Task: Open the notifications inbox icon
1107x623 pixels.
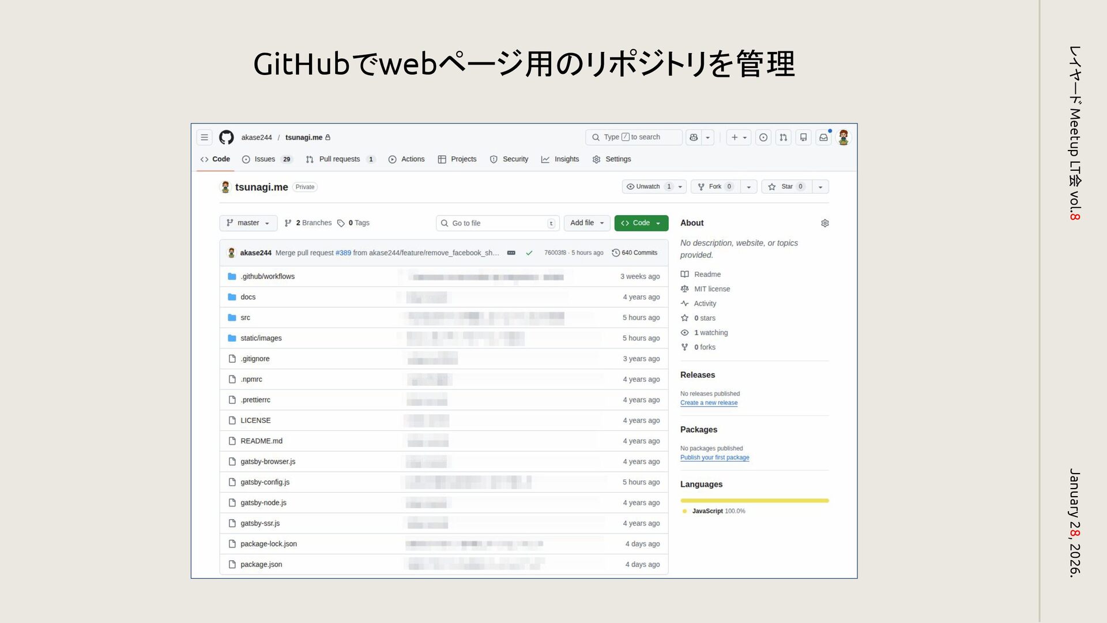Action: click(x=823, y=137)
